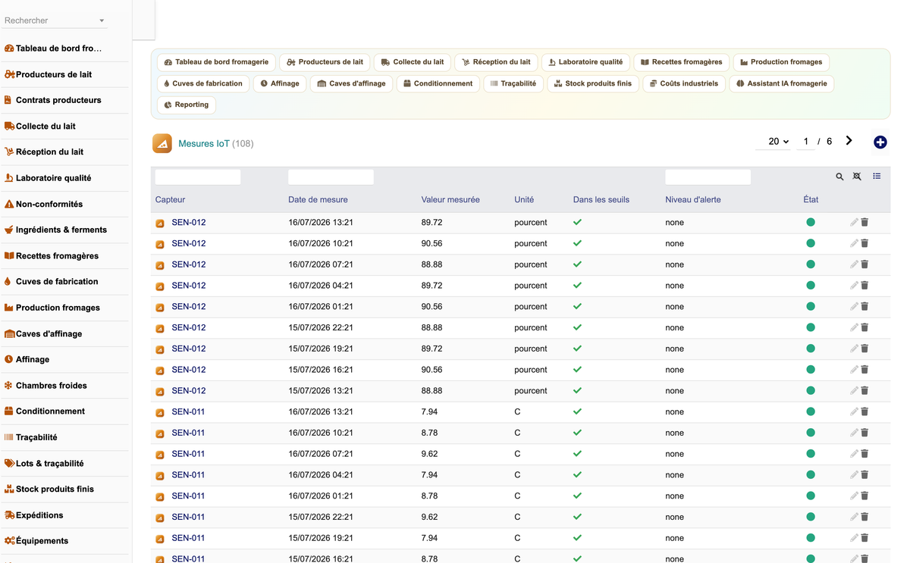Edit the SEN-012 15/07/2026 22:21 row
This screenshot has height=563, width=910.
[x=854, y=328]
